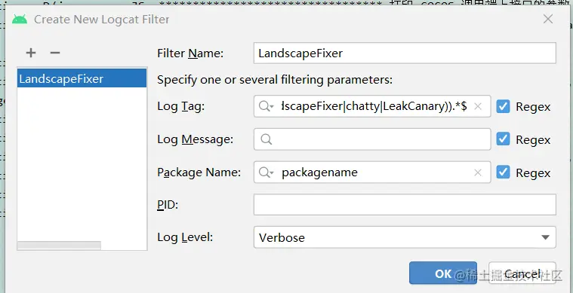Close the Create New Logcat Filter dialog
Screen dimensions: 573x293
(x=548, y=19)
